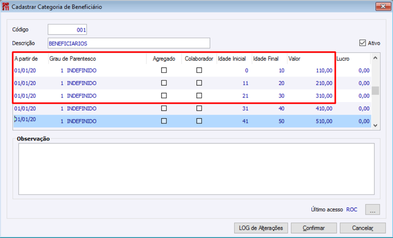
Task: Click the Colaborador column header
Action: [x=199, y=59]
